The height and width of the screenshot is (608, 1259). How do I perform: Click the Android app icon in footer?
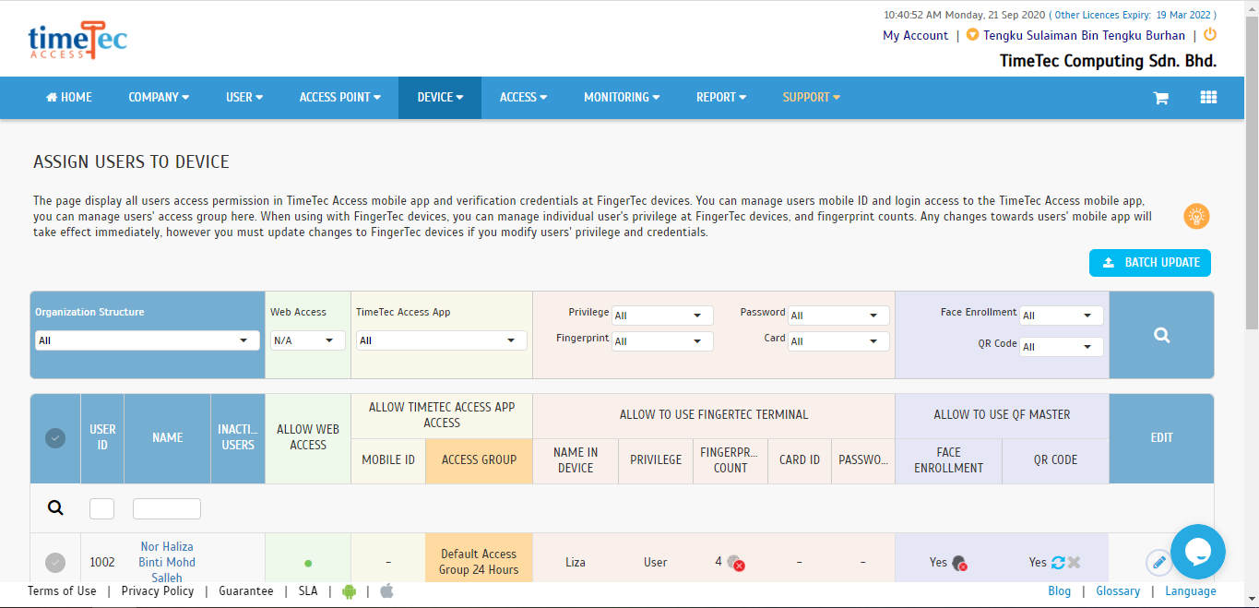[x=349, y=591]
